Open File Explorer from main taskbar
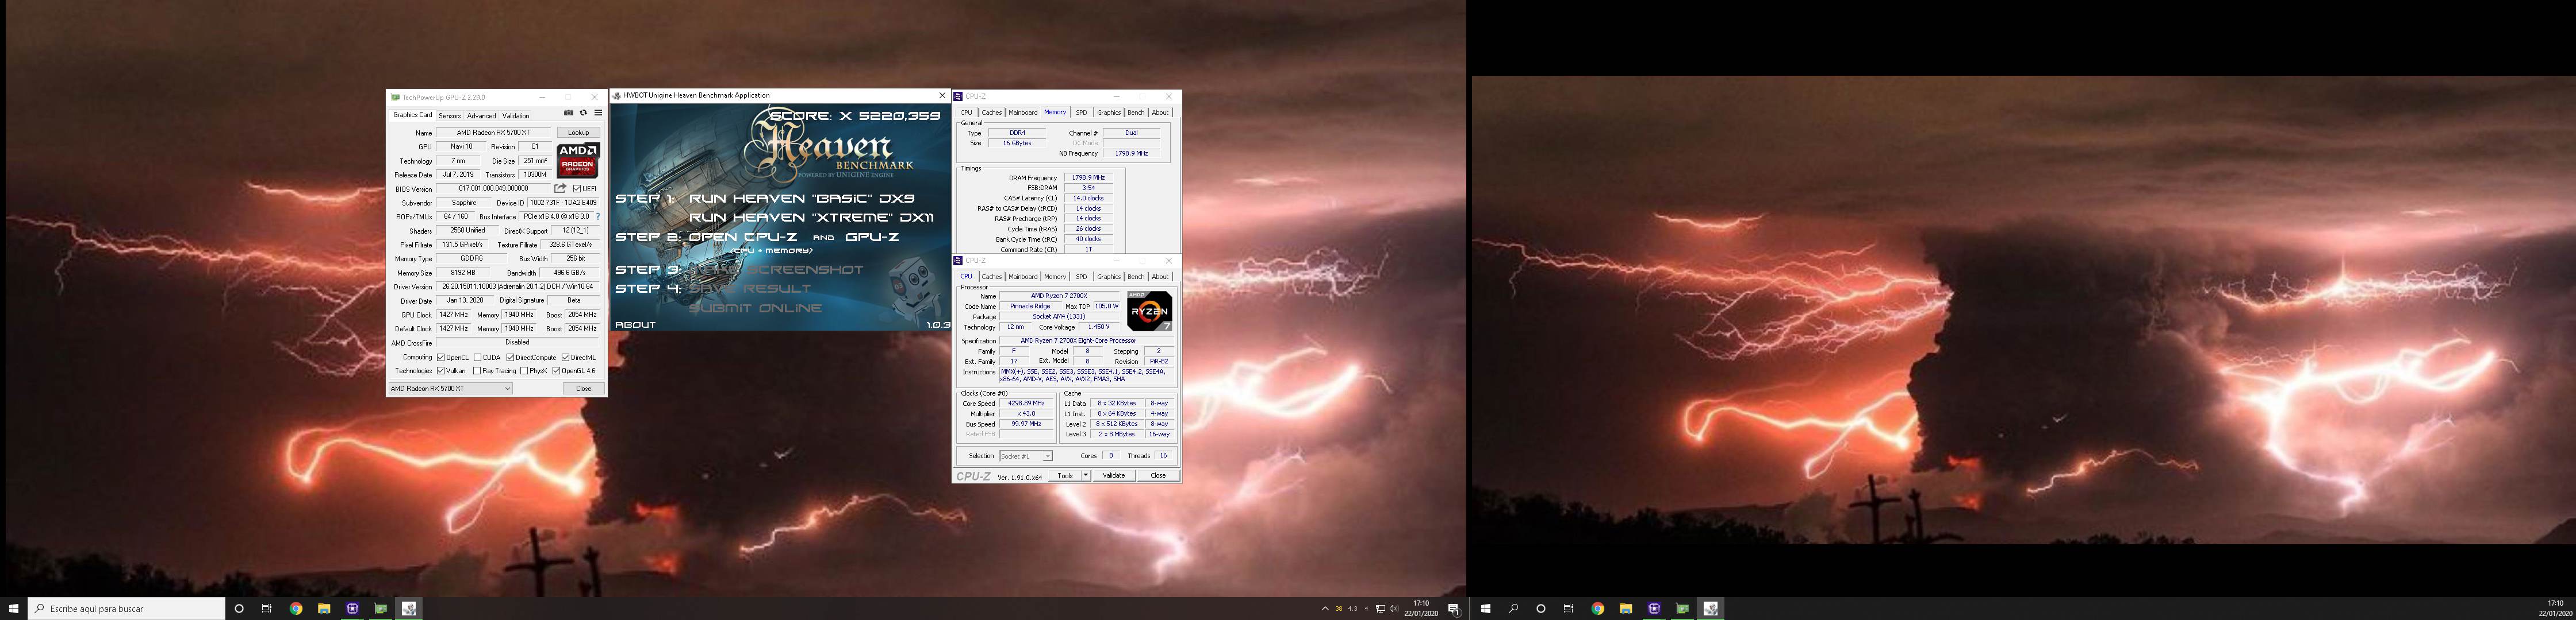 coord(324,608)
